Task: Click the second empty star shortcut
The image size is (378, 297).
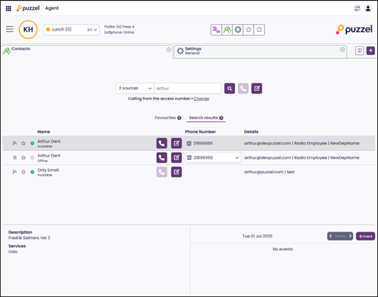Action: [259, 30]
